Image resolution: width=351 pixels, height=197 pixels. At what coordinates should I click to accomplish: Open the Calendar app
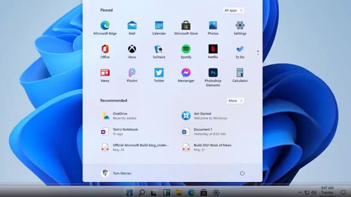coord(159,28)
